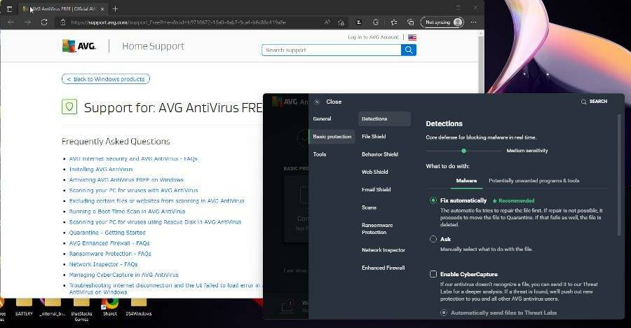Select Ransomware Protection in settings submenu
Screen dimensions: 631x328
[377, 228]
